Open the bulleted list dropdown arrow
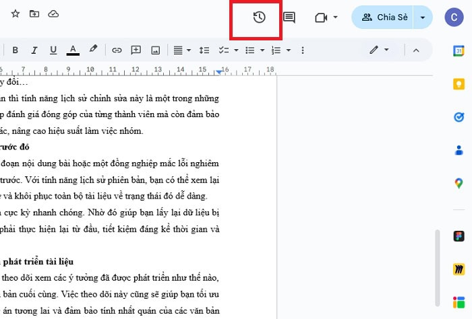 262,50
